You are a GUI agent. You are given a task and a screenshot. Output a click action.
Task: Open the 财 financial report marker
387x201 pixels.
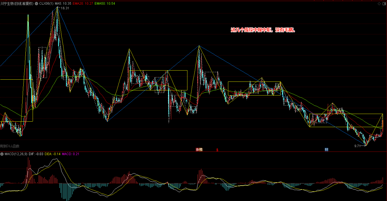coord(326,150)
